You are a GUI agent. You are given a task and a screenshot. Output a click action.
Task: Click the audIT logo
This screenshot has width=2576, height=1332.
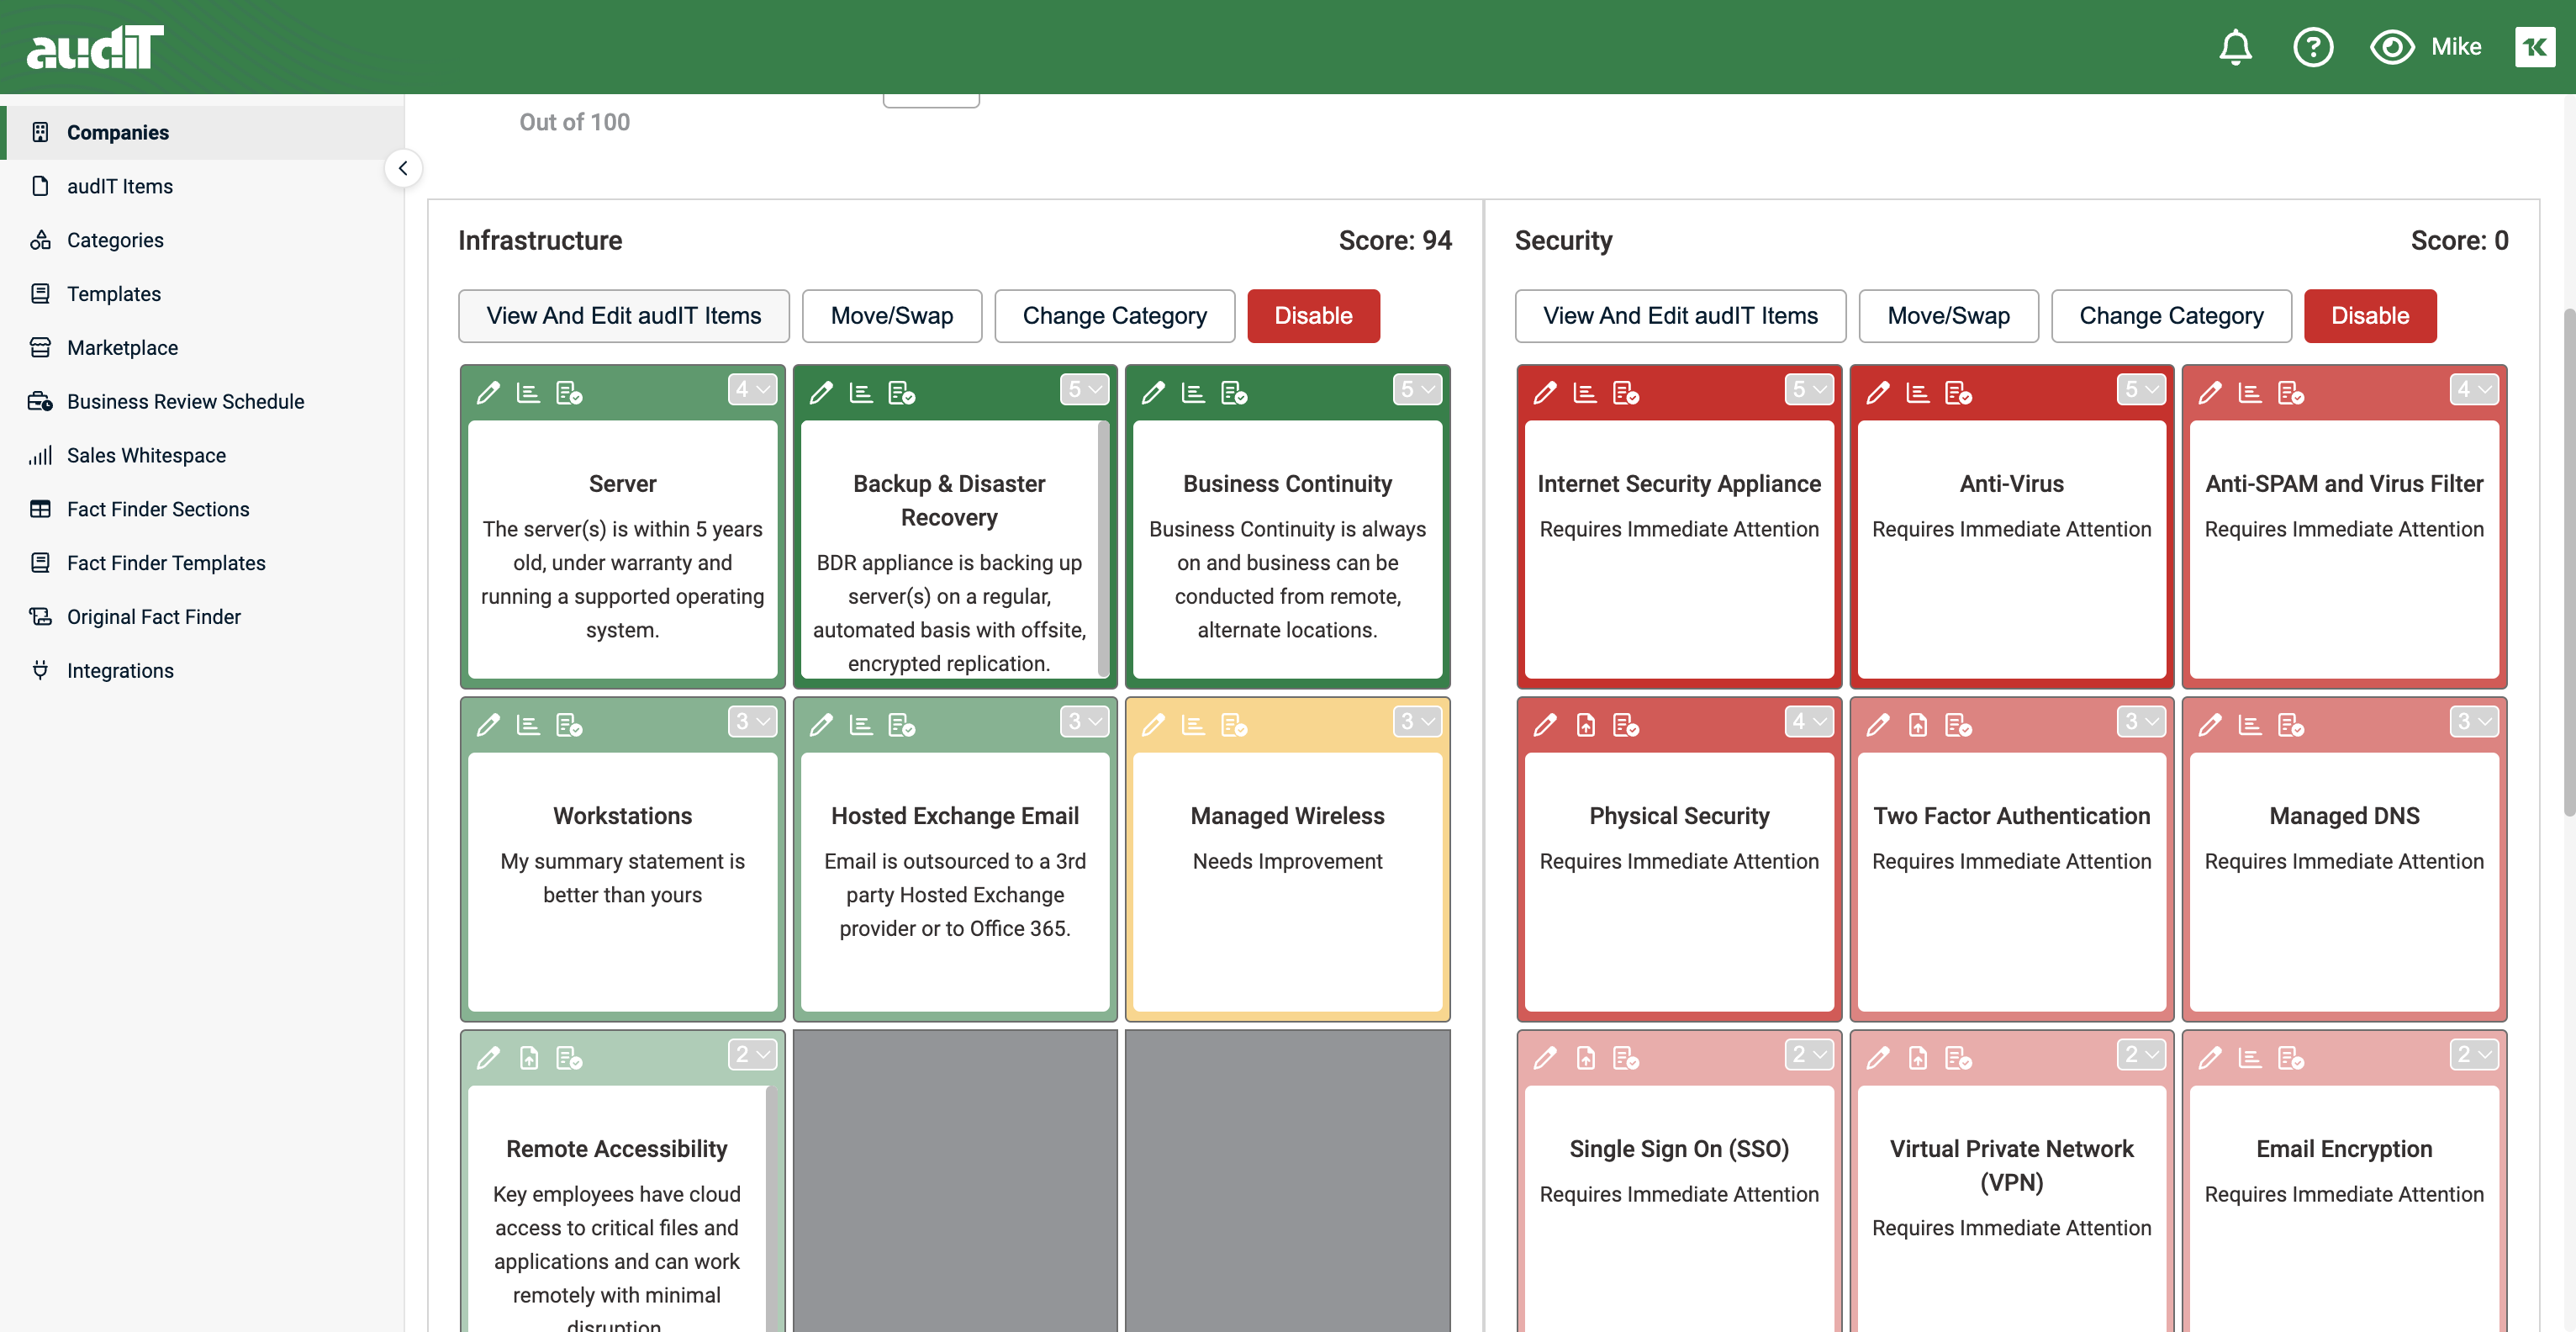click(x=95, y=47)
